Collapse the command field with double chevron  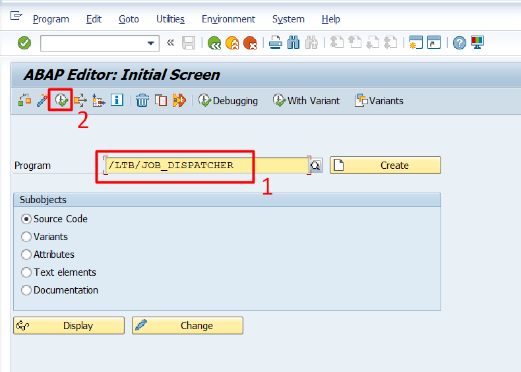click(x=170, y=43)
